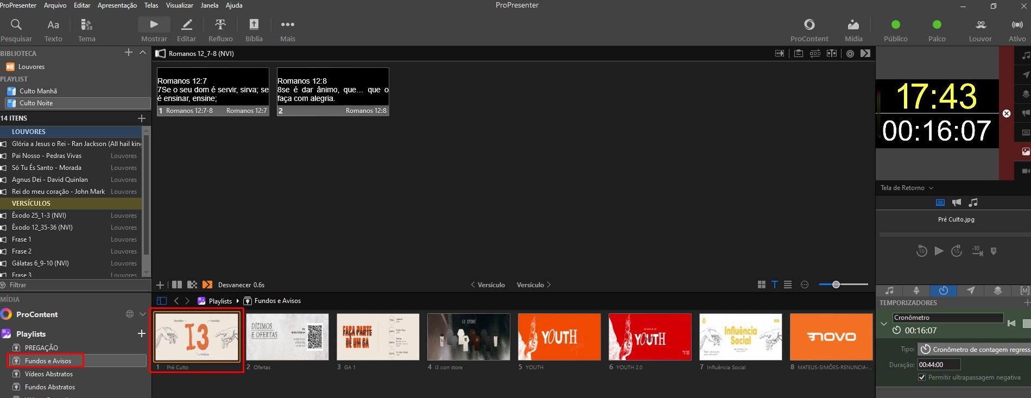
Task: Open the Editar menu in menu bar
Action: tap(82, 5)
